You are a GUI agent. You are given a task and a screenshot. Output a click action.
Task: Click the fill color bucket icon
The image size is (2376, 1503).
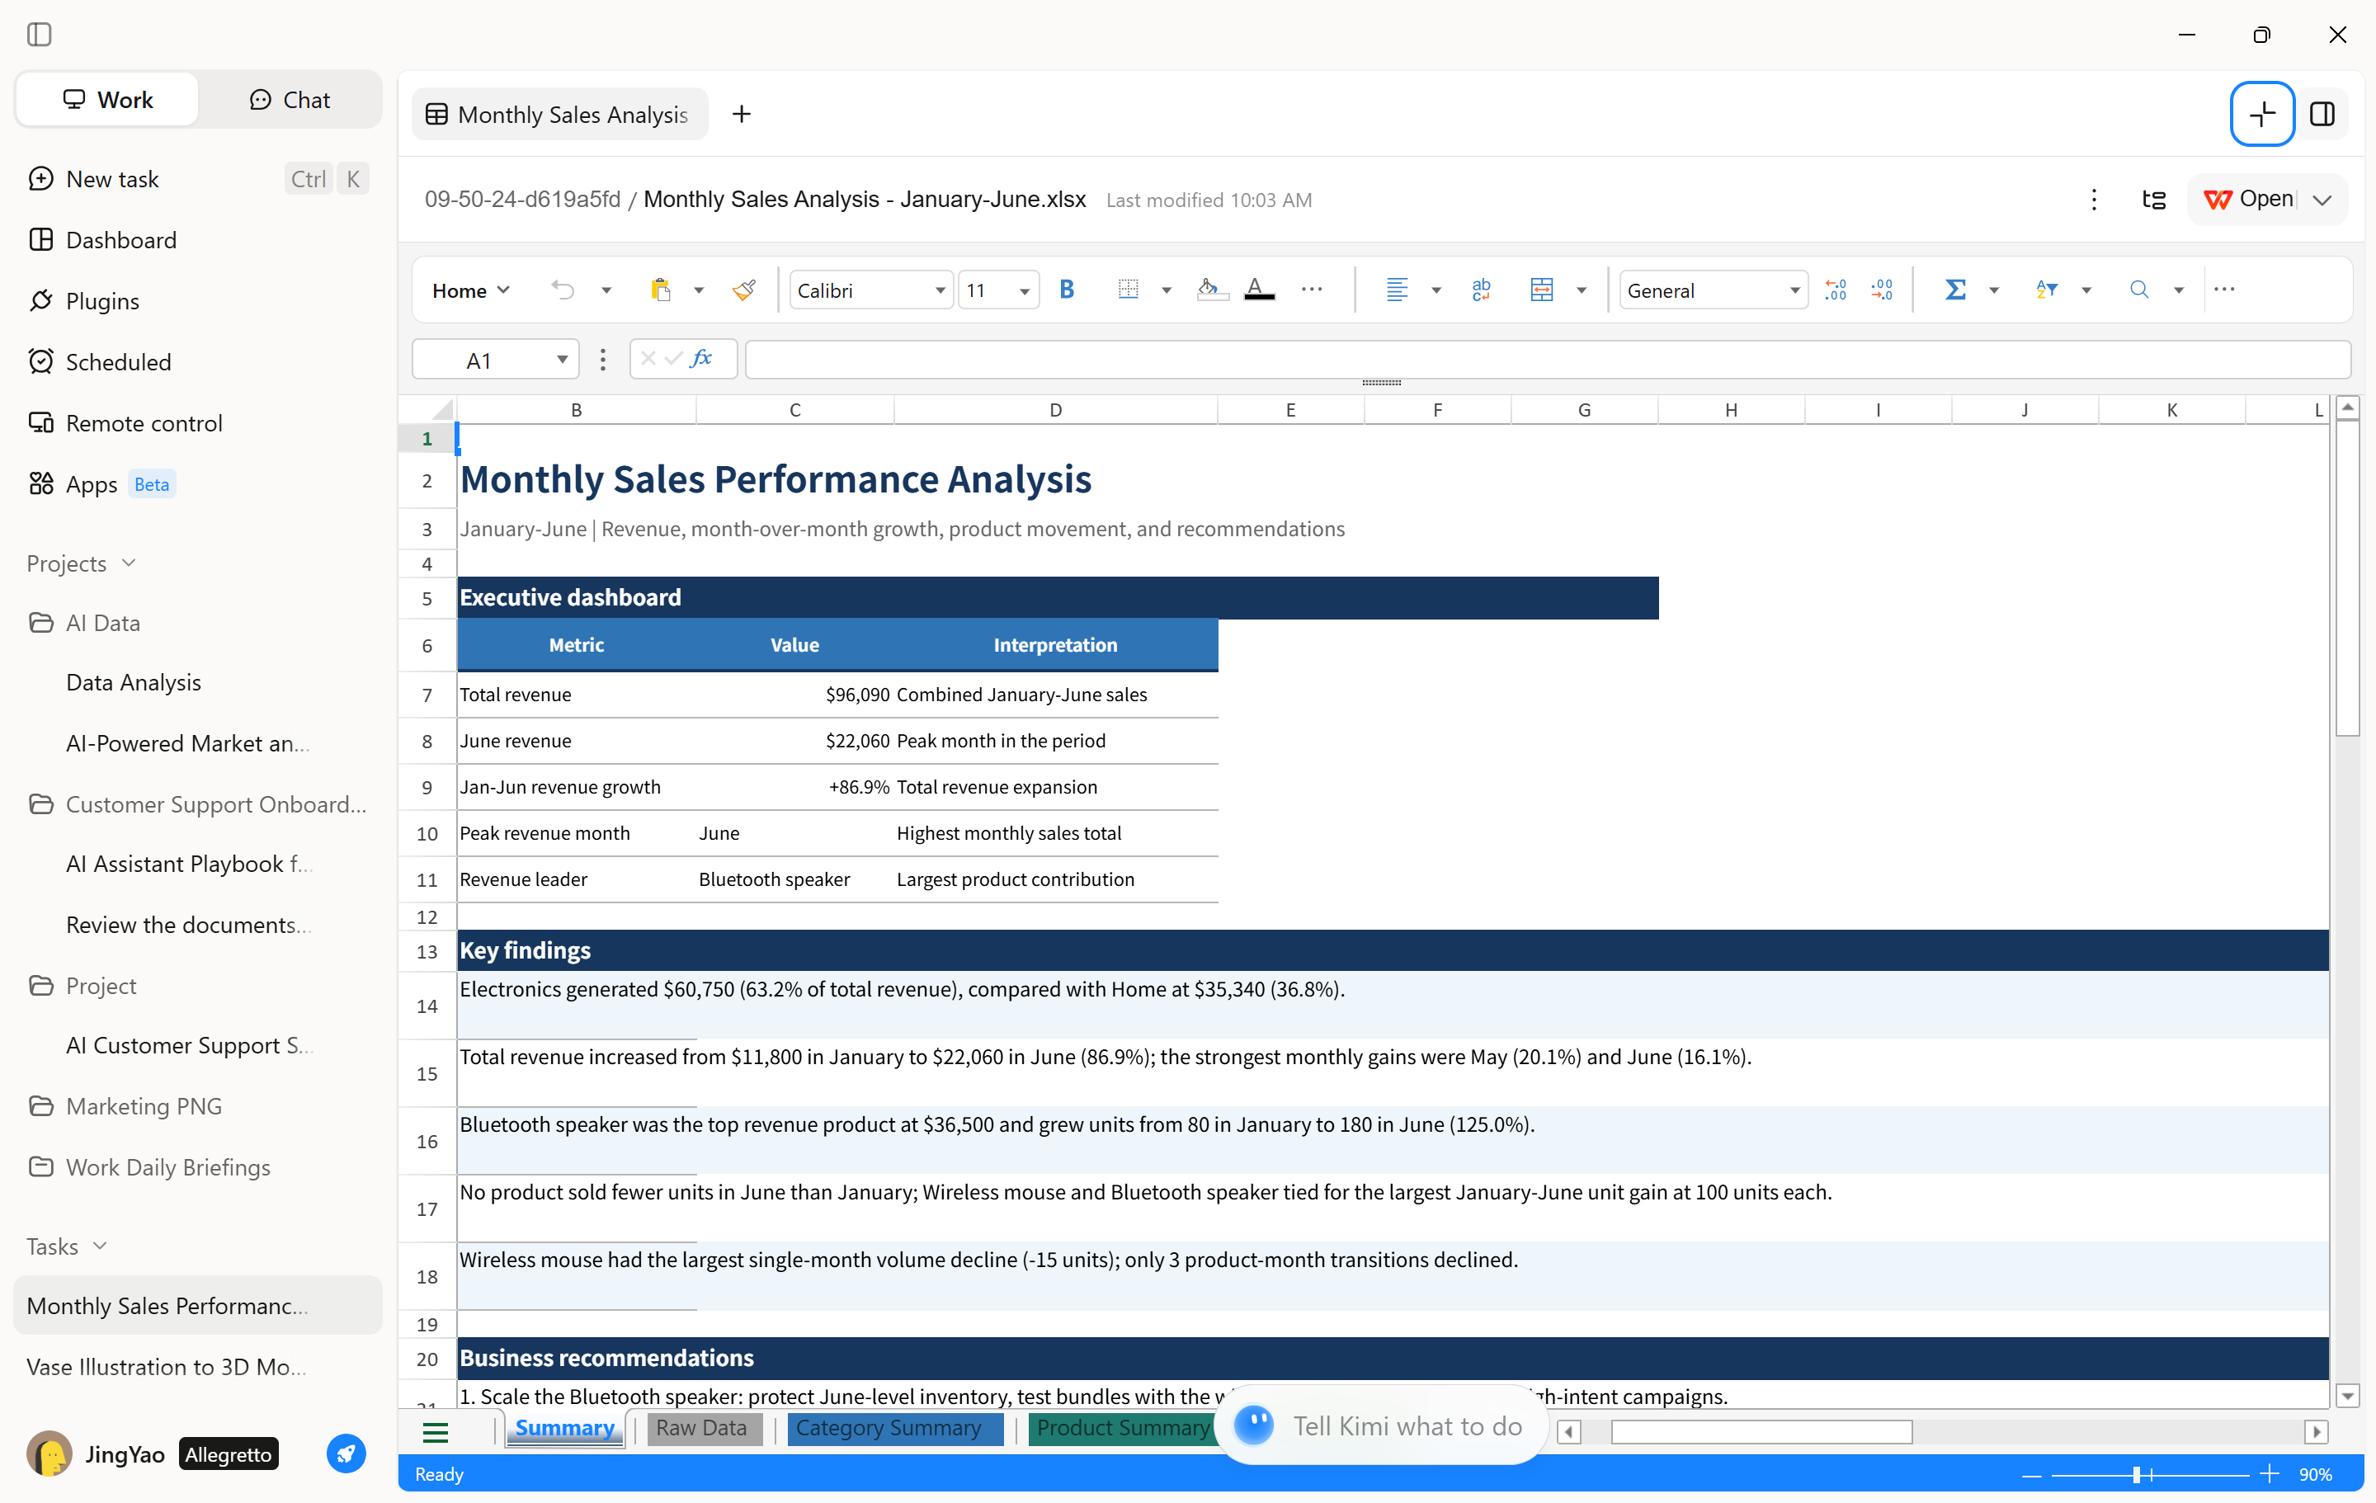click(x=1211, y=290)
